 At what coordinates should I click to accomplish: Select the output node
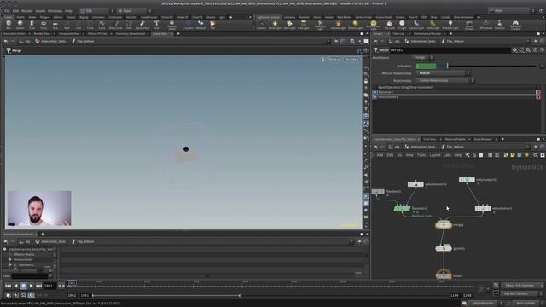(x=444, y=275)
